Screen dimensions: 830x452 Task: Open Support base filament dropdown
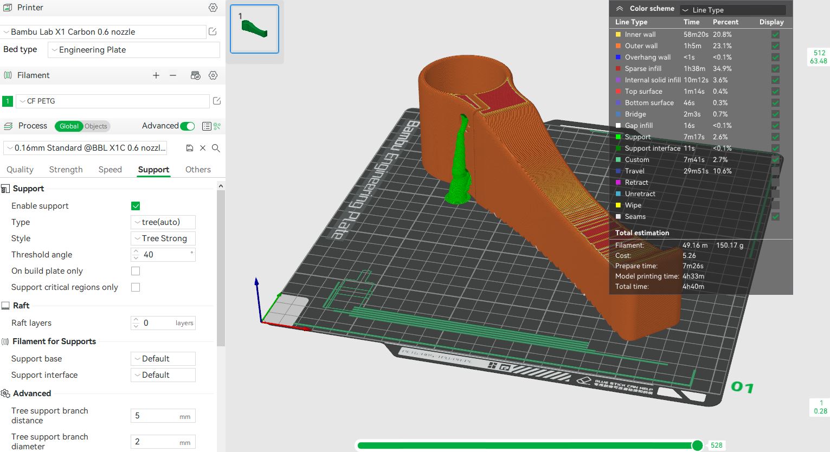click(163, 359)
